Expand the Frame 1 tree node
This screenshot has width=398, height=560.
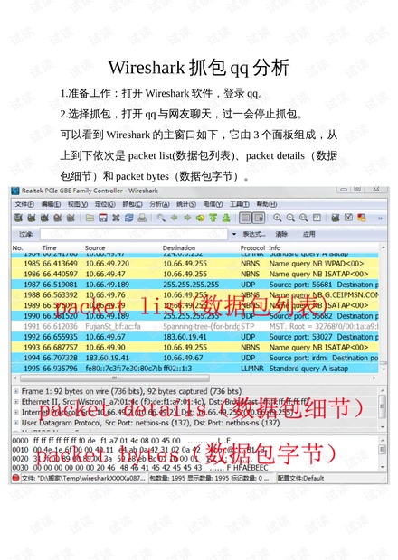click(15, 391)
